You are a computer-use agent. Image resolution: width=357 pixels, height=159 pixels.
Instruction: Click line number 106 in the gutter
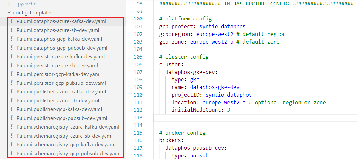point(138,65)
